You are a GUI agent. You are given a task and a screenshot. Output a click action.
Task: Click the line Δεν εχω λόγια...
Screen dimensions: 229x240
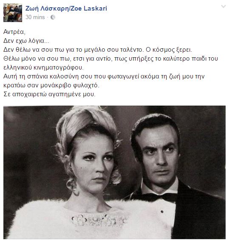point(26,41)
